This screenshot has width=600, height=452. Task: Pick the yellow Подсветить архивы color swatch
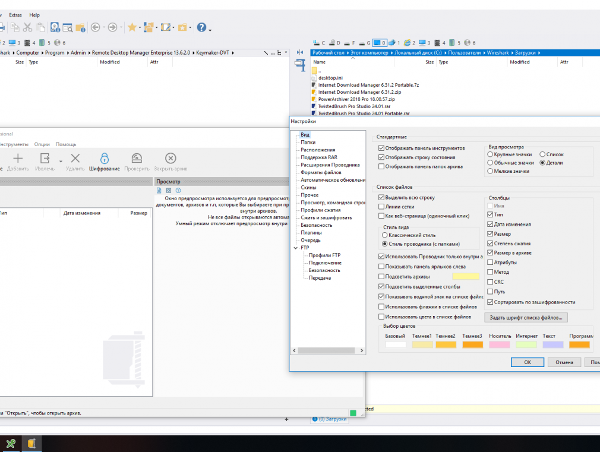pyautogui.click(x=466, y=276)
